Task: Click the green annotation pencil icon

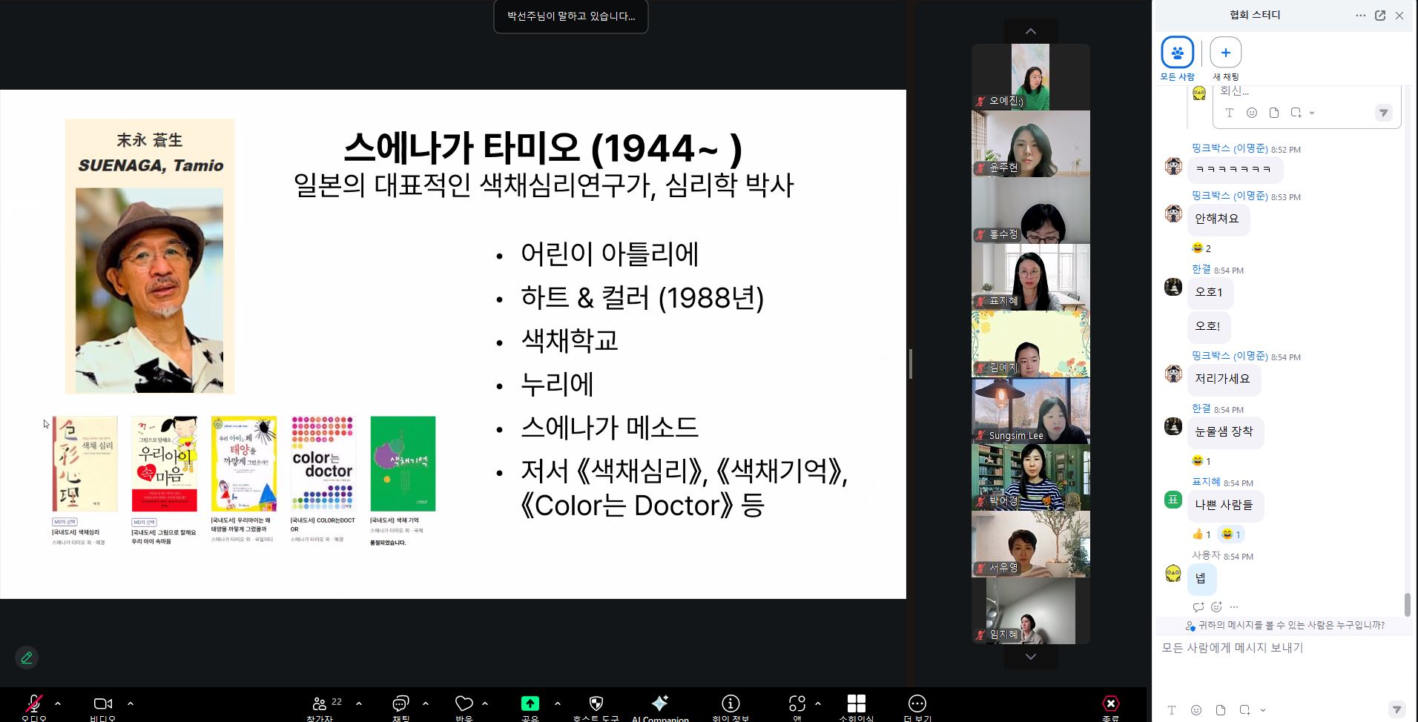Action: [x=27, y=658]
